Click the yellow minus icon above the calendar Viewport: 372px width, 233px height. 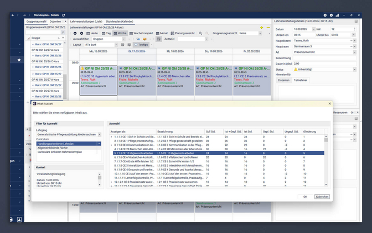click(x=268, y=28)
